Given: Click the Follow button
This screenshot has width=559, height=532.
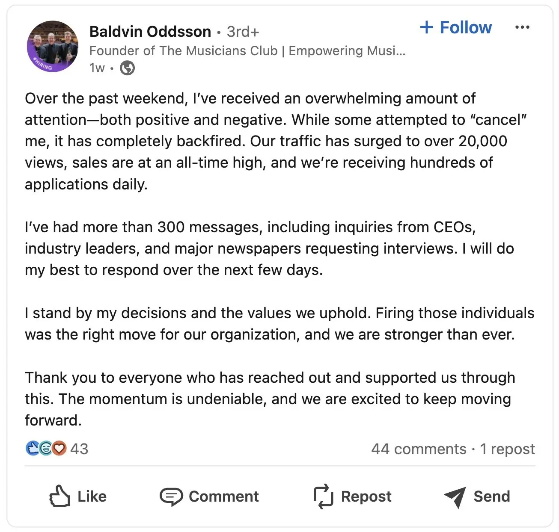Looking at the screenshot, I should [456, 27].
